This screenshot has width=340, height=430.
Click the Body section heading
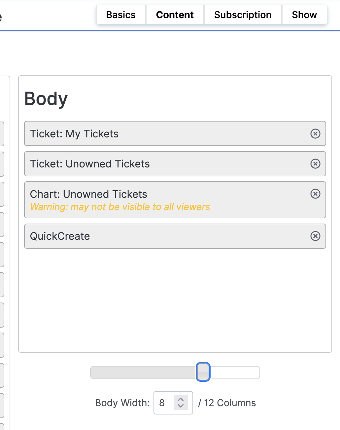[46, 99]
